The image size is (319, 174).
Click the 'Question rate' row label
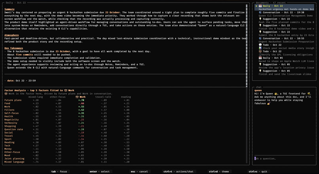point(13,129)
